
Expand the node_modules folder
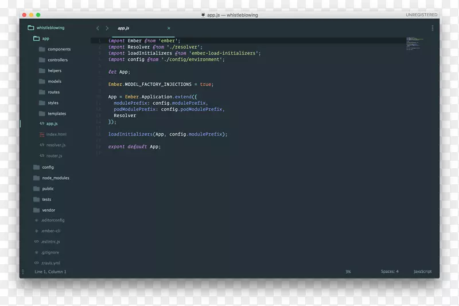(51, 178)
